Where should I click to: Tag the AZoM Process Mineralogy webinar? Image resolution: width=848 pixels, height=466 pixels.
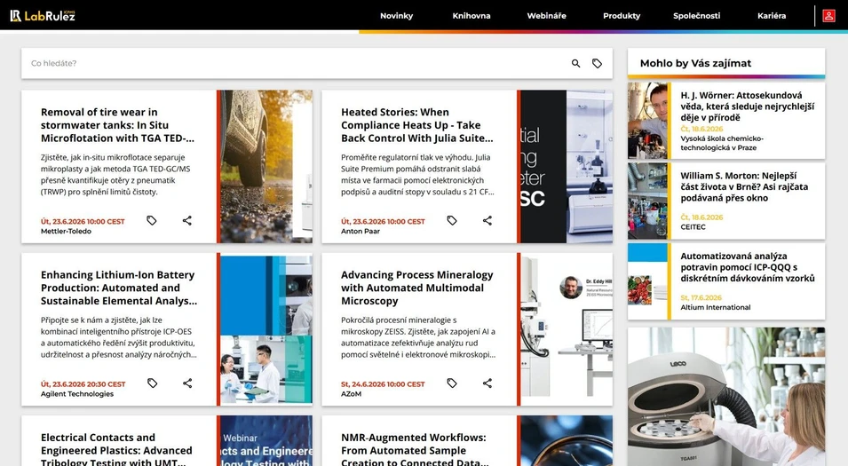(x=452, y=383)
